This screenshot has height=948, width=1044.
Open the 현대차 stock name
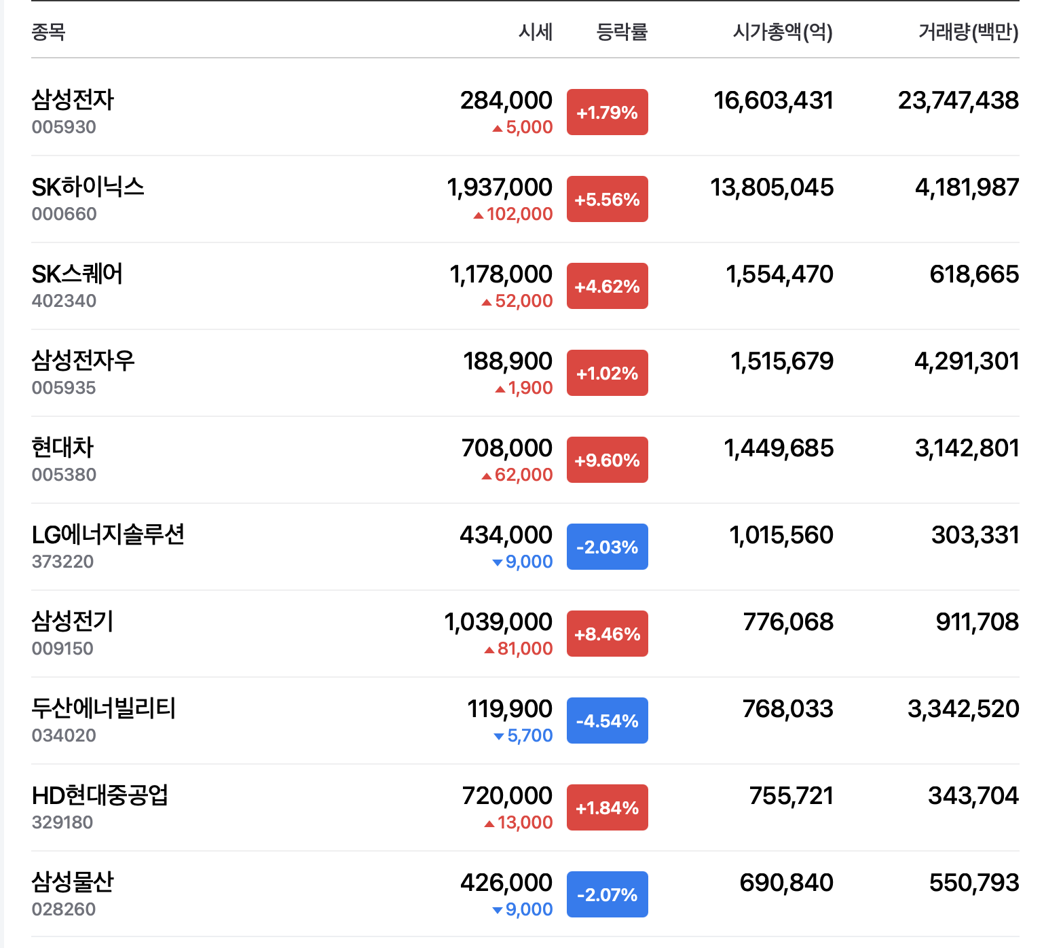point(62,448)
